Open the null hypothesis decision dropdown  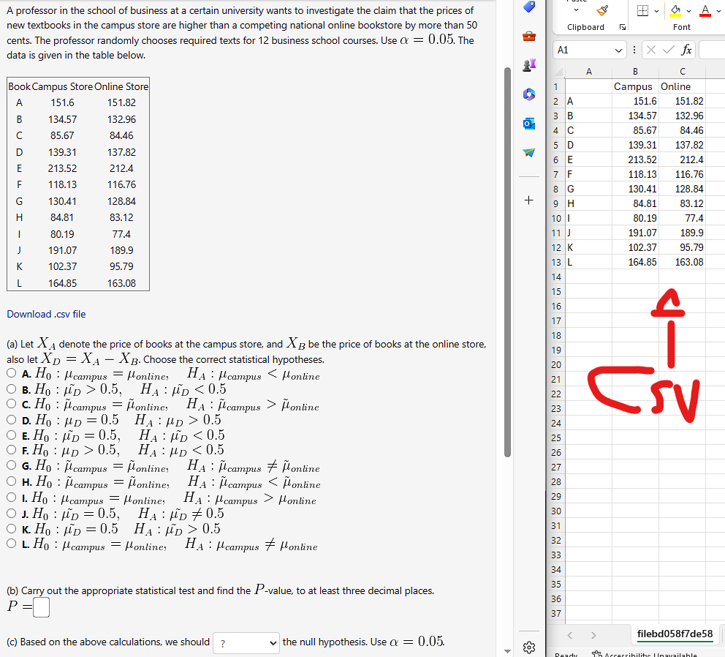click(x=246, y=643)
